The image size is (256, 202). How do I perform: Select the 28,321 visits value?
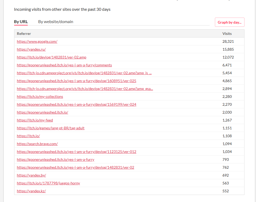click(x=228, y=41)
